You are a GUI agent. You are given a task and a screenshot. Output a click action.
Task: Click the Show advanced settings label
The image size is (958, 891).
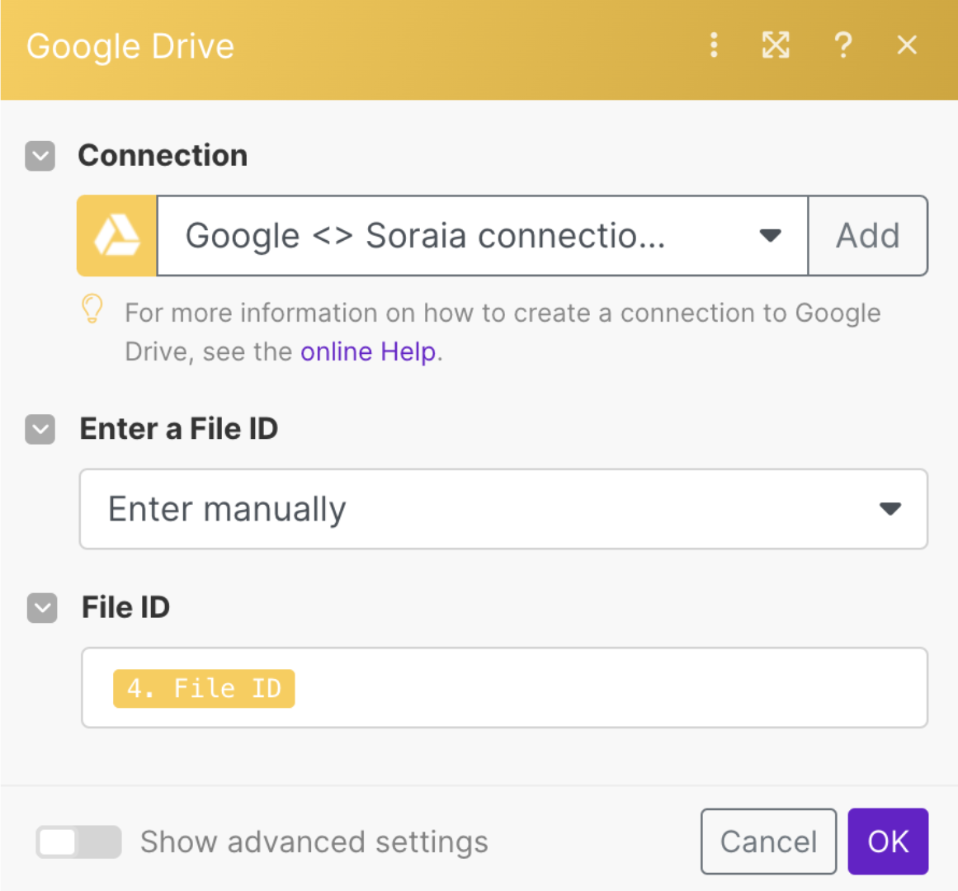click(314, 842)
